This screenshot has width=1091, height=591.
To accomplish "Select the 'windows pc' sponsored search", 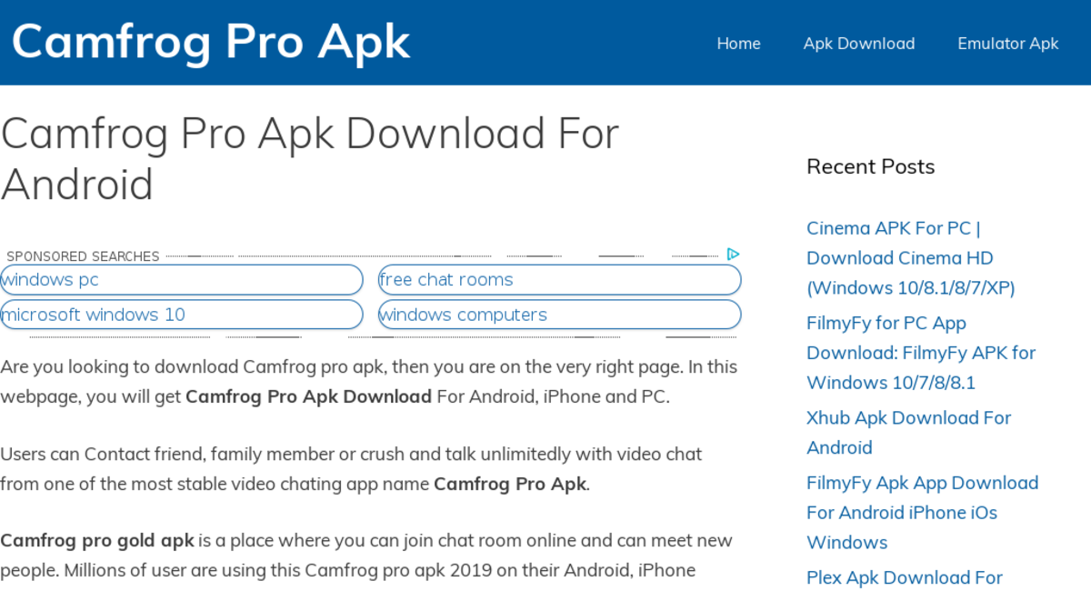I will [x=181, y=280].
